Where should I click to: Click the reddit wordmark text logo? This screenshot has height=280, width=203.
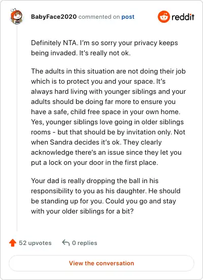point(183,17)
